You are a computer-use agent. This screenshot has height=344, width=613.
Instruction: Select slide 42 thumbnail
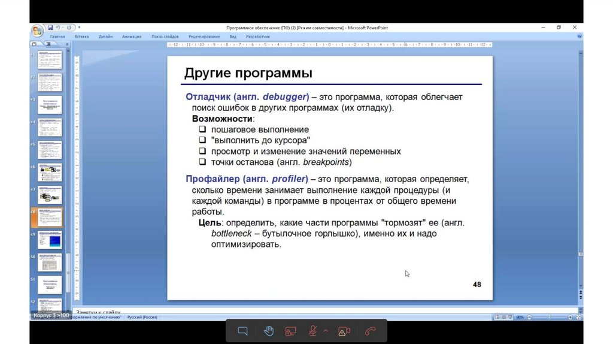pyautogui.click(x=50, y=82)
